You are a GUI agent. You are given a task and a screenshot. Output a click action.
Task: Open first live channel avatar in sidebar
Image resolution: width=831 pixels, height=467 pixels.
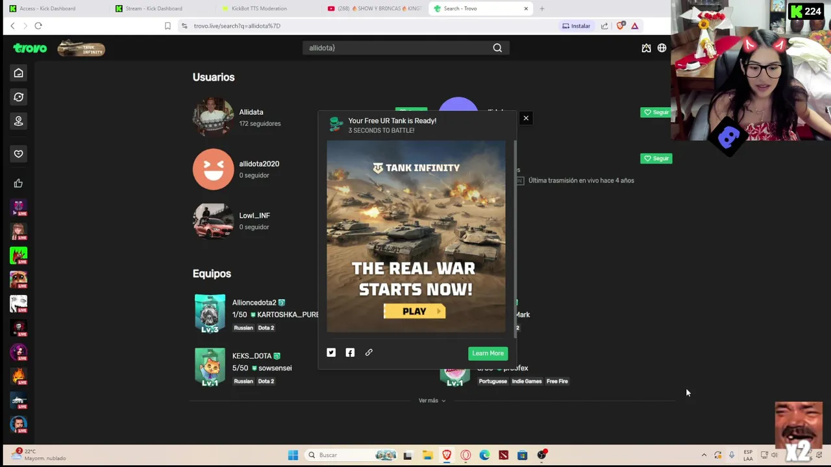tap(18, 208)
